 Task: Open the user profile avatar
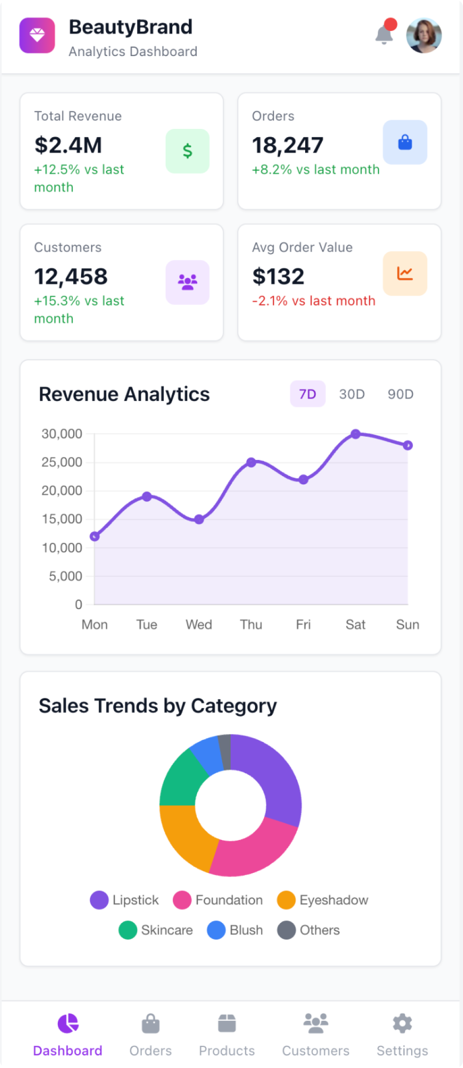(x=424, y=36)
